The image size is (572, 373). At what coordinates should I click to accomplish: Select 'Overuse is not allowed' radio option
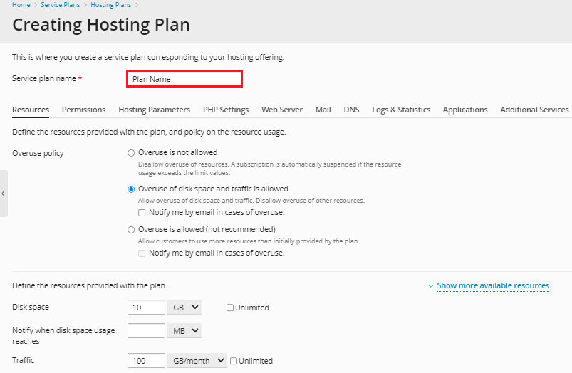pyautogui.click(x=131, y=152)
